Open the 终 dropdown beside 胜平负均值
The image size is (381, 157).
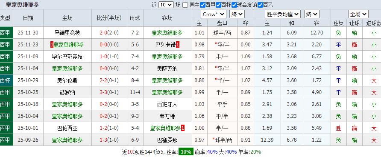point(312,14)
